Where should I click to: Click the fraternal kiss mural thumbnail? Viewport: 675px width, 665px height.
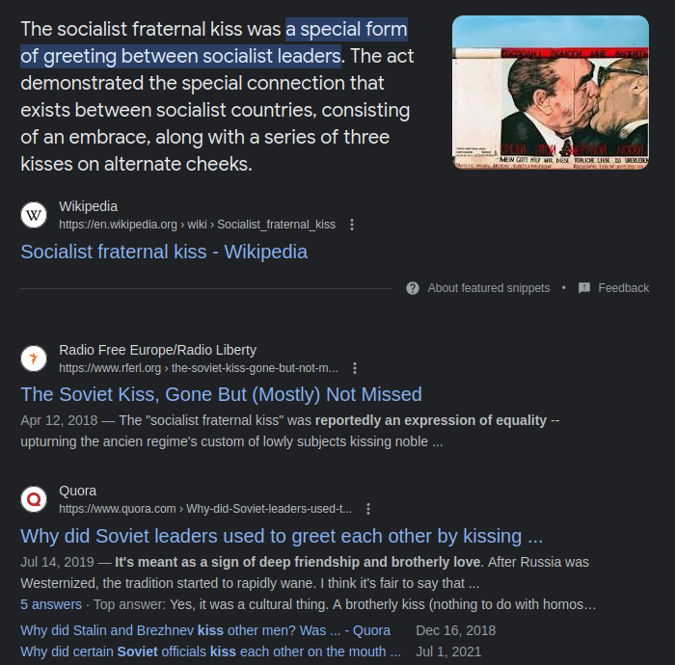pyautogui.click(x=551, y=93)
